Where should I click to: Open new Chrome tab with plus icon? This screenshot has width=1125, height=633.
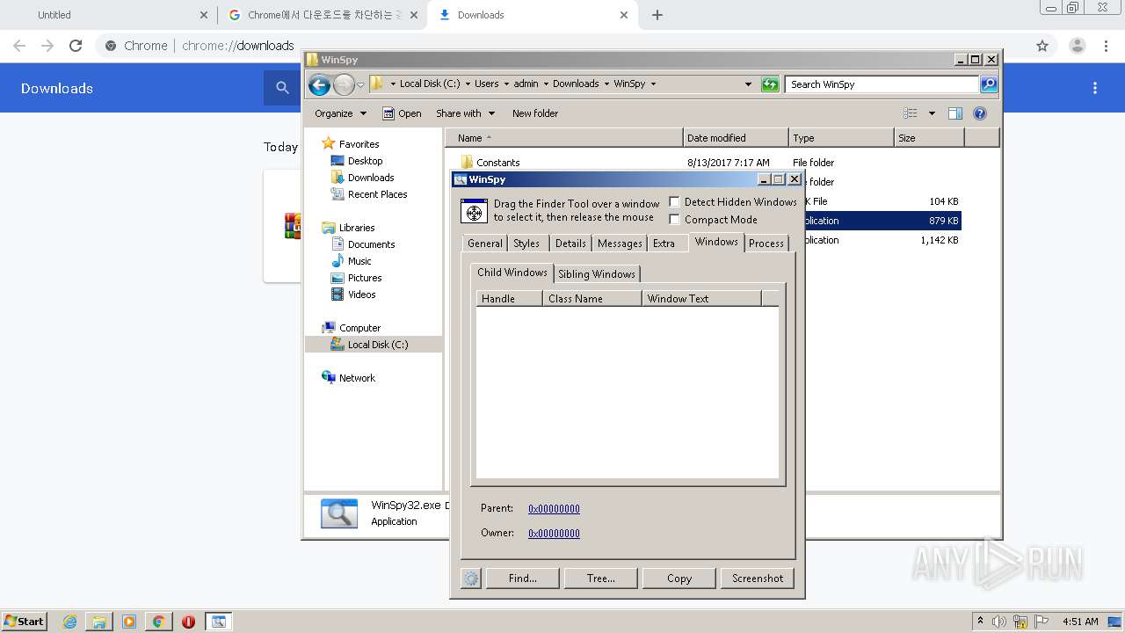(x=657, y=15)
